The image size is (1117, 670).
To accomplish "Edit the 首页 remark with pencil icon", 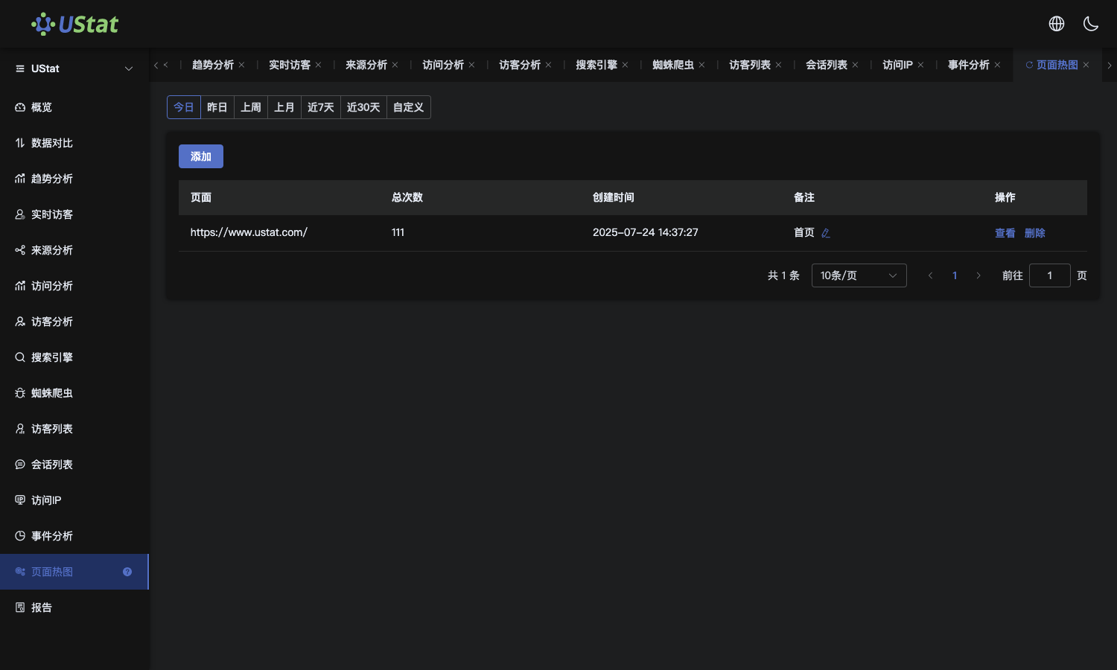I will tap(826, 233).
